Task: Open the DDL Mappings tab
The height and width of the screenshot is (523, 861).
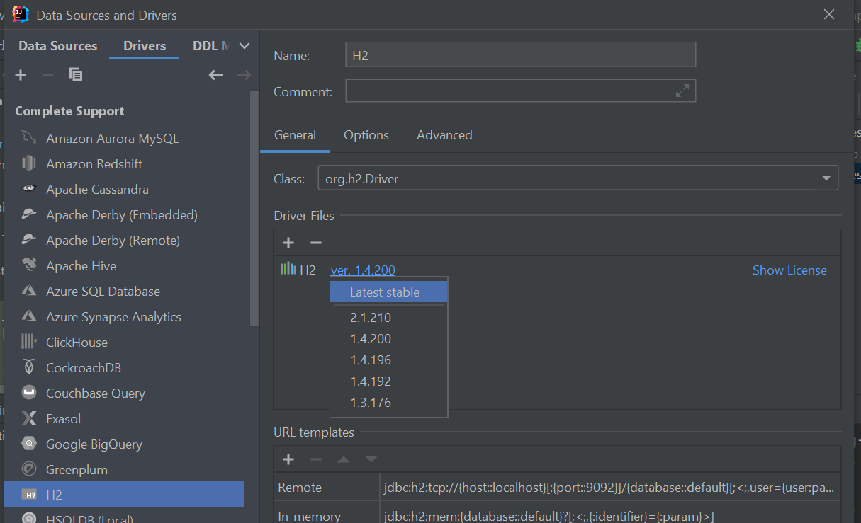Action: click(x=210, y=46)
